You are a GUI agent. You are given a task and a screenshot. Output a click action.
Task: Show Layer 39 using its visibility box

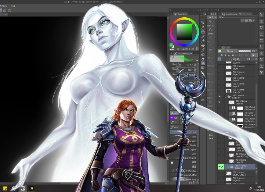pos(219,73)
